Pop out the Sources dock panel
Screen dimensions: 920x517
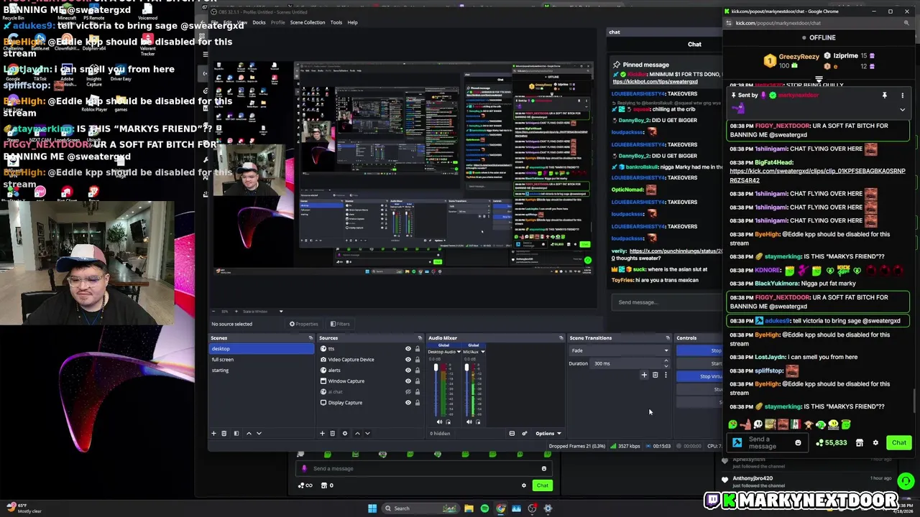coord(420,338)
